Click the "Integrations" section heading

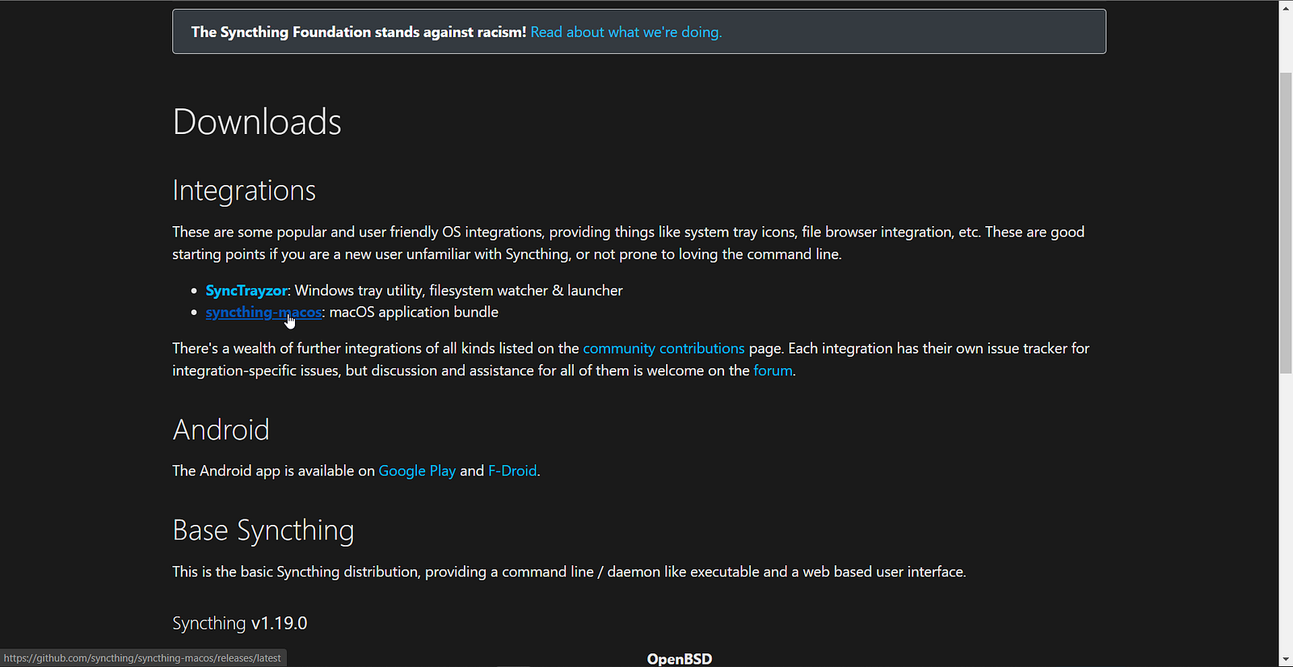tap(244, 191)
